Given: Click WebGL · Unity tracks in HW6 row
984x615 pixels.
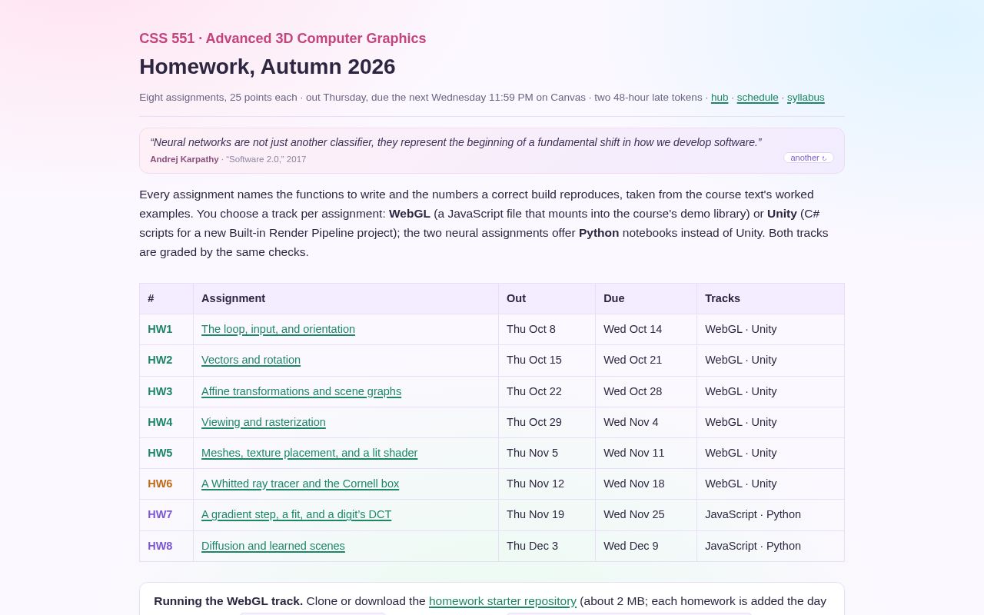Looking at the screenshot, I should 741,484.
